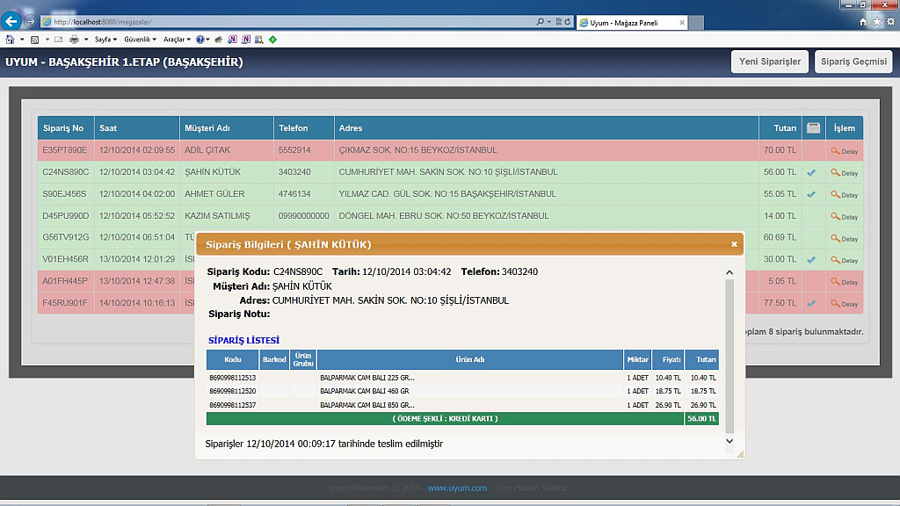This screenshot has height=506, width=900.
Task: Open Detay for order F45RU901F
Action: click(x=844, y=303)
